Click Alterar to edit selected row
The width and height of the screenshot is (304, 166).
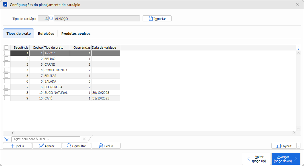pyautogui.click(x=47, y=146)
